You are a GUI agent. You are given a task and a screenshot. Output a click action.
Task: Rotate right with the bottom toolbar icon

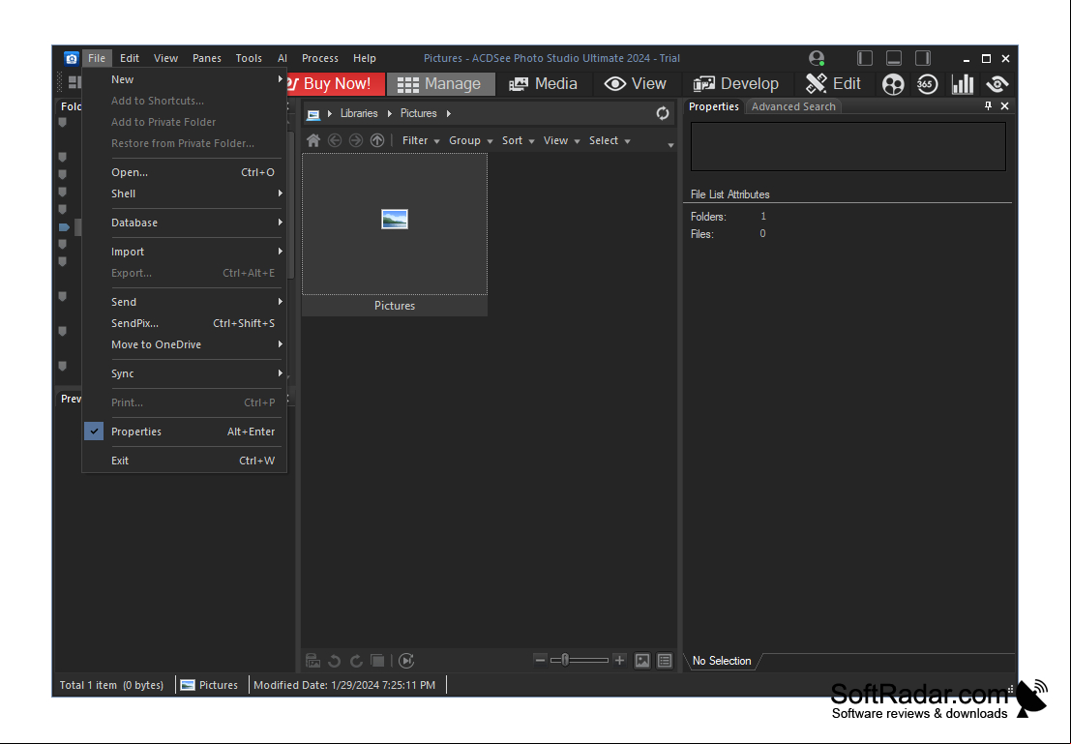coord(356,661)
